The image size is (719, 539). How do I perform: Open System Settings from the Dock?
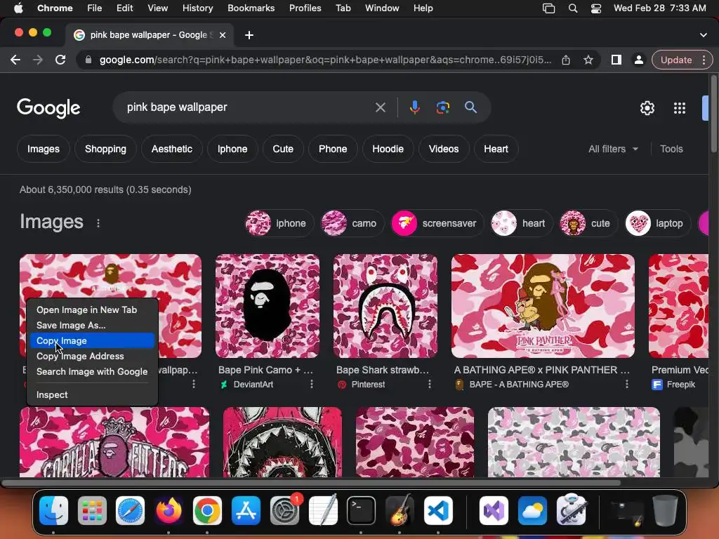pos(284,510)
